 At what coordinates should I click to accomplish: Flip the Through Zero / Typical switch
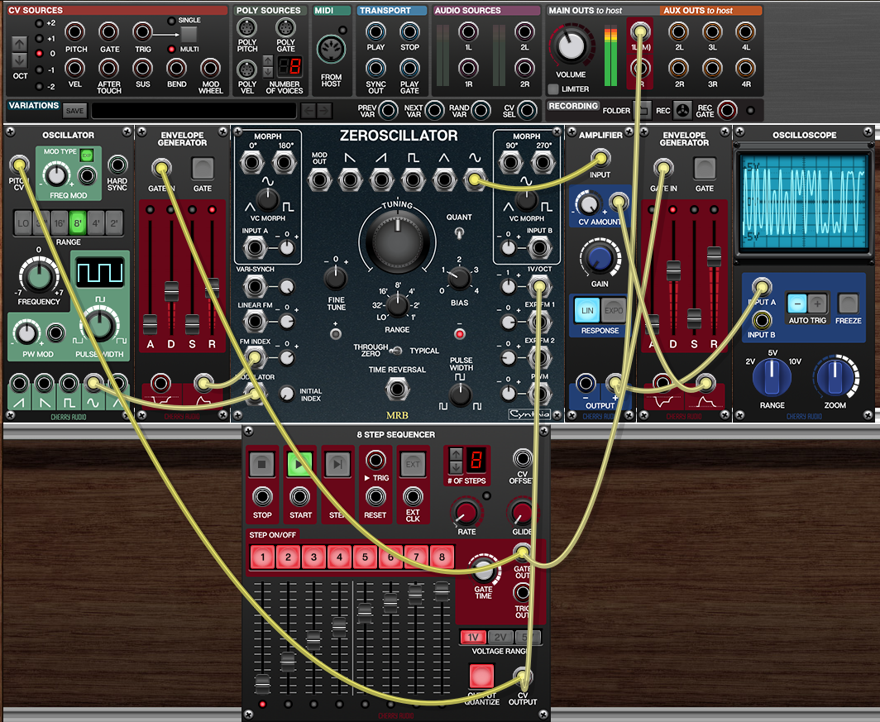(396, 351)
